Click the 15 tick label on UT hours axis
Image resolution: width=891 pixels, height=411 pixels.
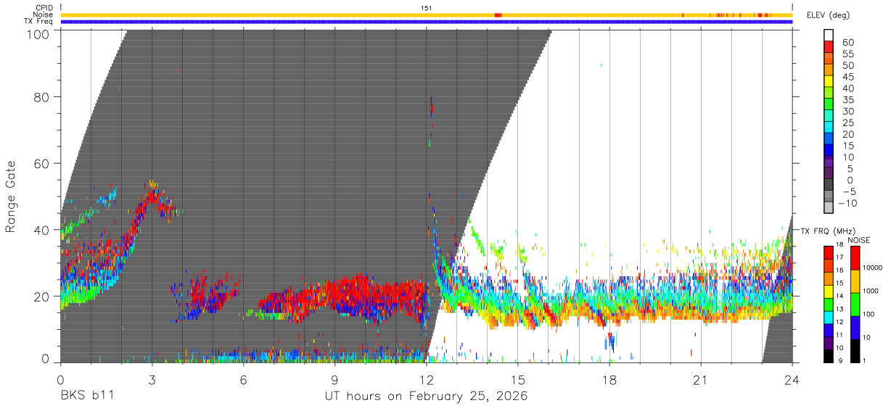518,380
